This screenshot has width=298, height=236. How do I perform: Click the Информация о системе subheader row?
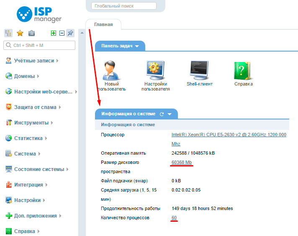tap(192, 124)
